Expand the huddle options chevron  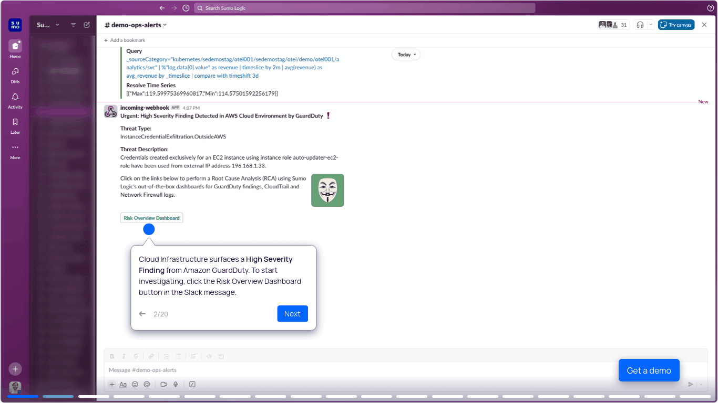pos(651,25)
